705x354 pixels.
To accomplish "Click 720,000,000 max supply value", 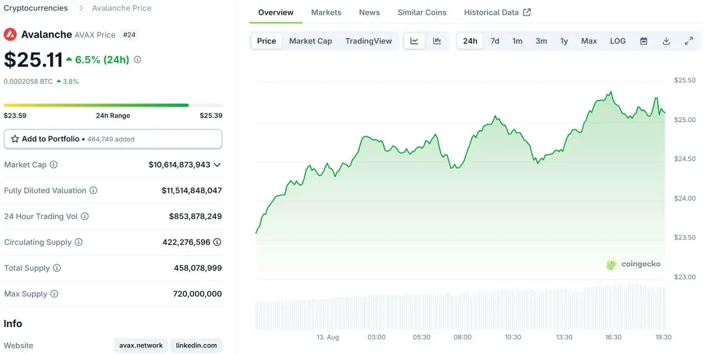I will tap(198, 293).
